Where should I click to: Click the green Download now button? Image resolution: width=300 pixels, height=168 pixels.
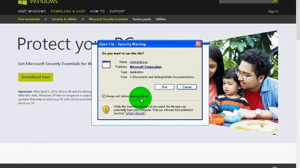pos(36,77)
